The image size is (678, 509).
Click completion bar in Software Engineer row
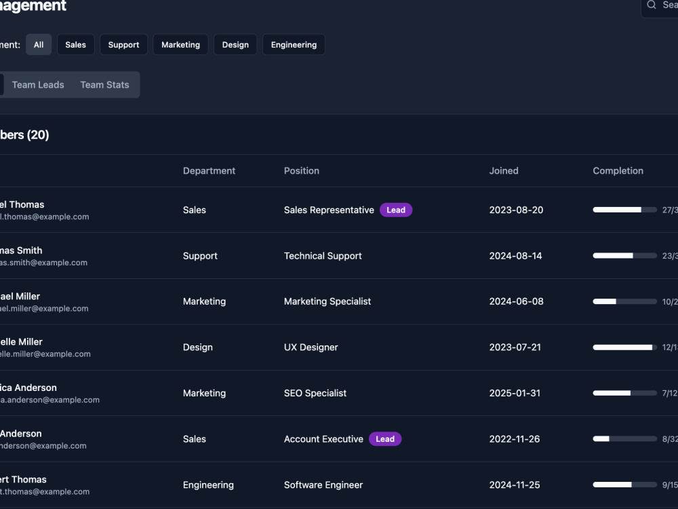[625, 485]
